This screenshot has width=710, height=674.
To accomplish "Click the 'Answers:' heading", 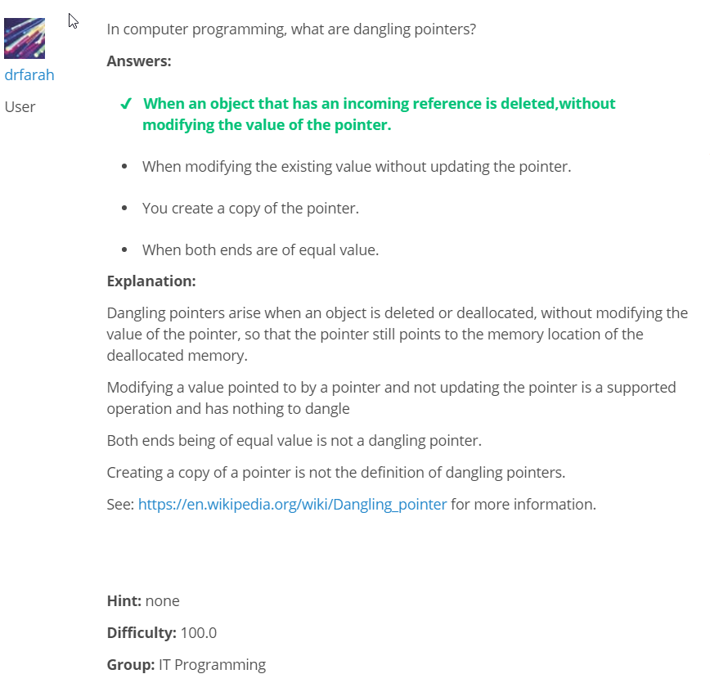I will 139,61.
